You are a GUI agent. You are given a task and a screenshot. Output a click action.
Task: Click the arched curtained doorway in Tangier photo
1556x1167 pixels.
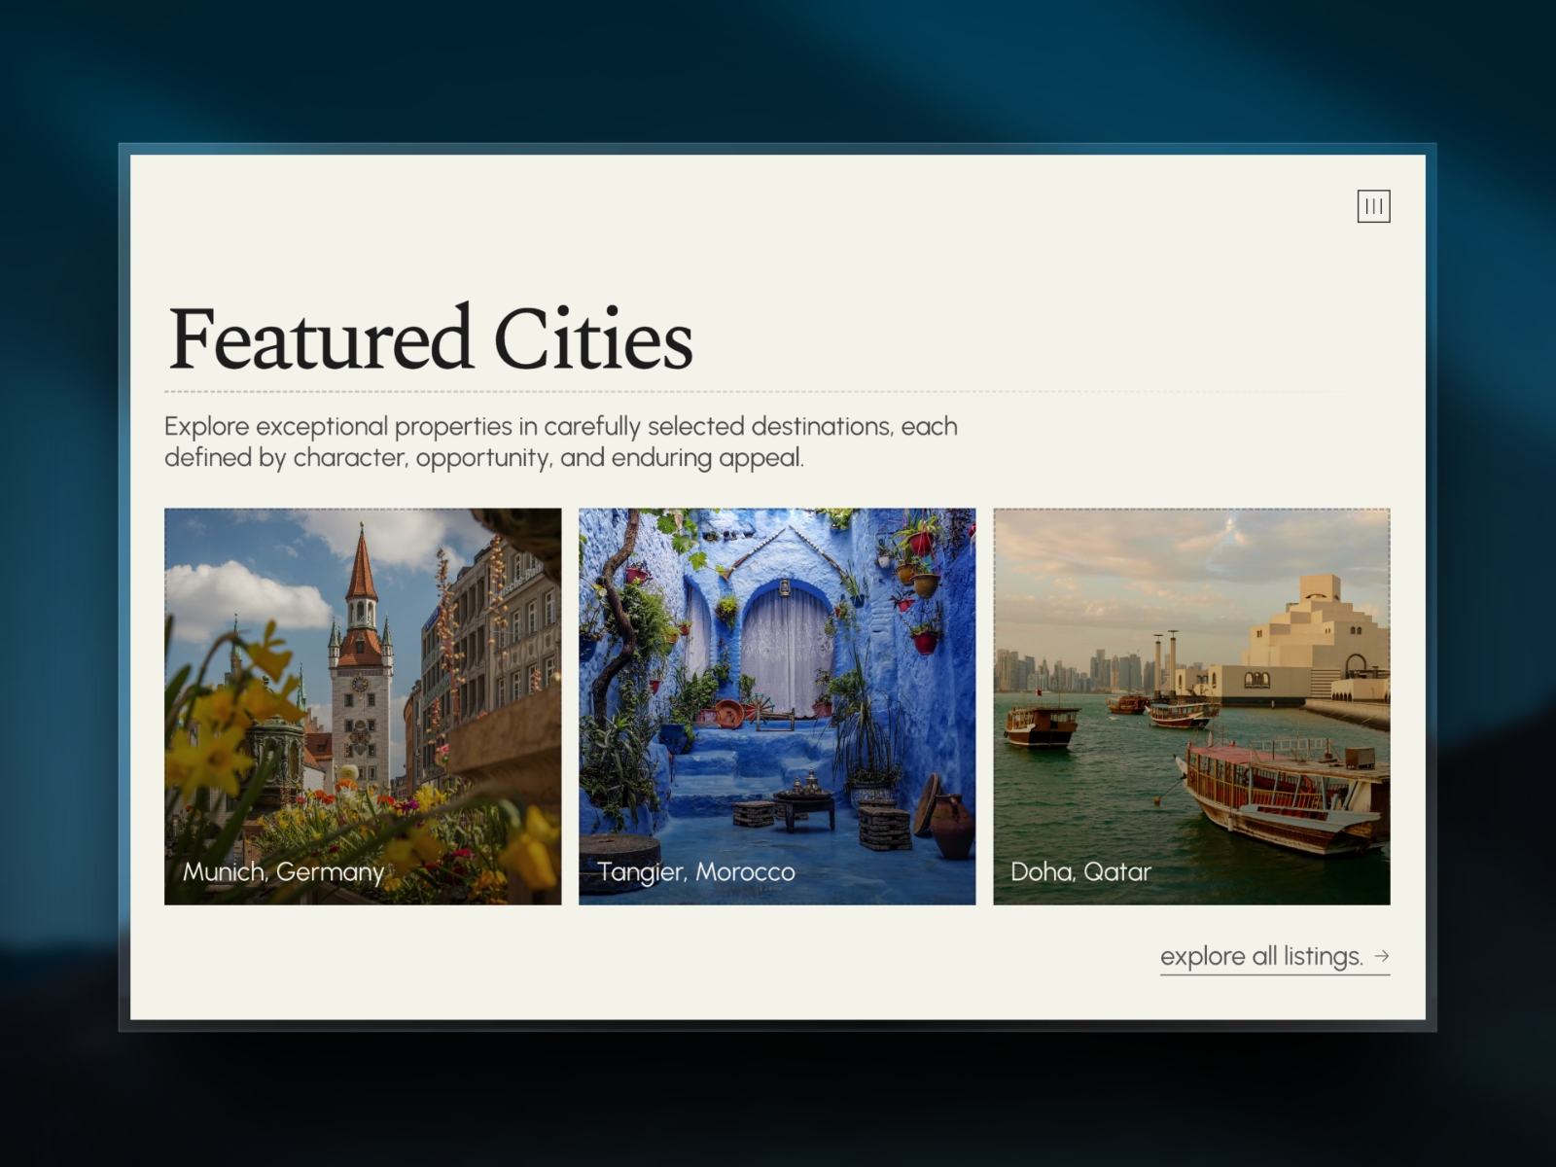pos(785,645)
